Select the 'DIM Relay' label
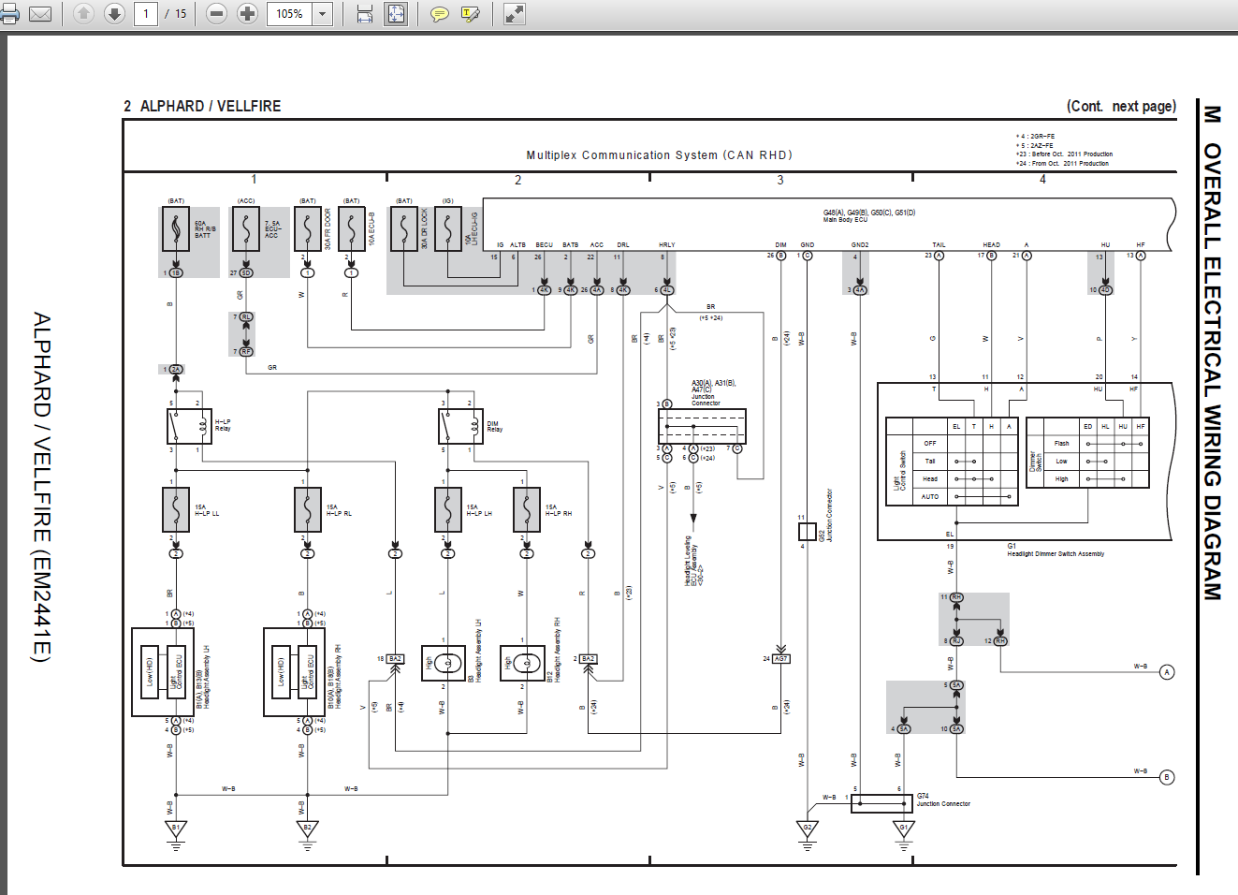 coord(494,426)
